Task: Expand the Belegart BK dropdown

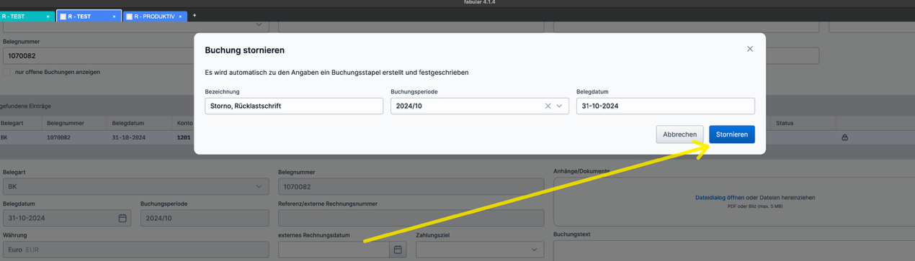Action: click(259, 187)
